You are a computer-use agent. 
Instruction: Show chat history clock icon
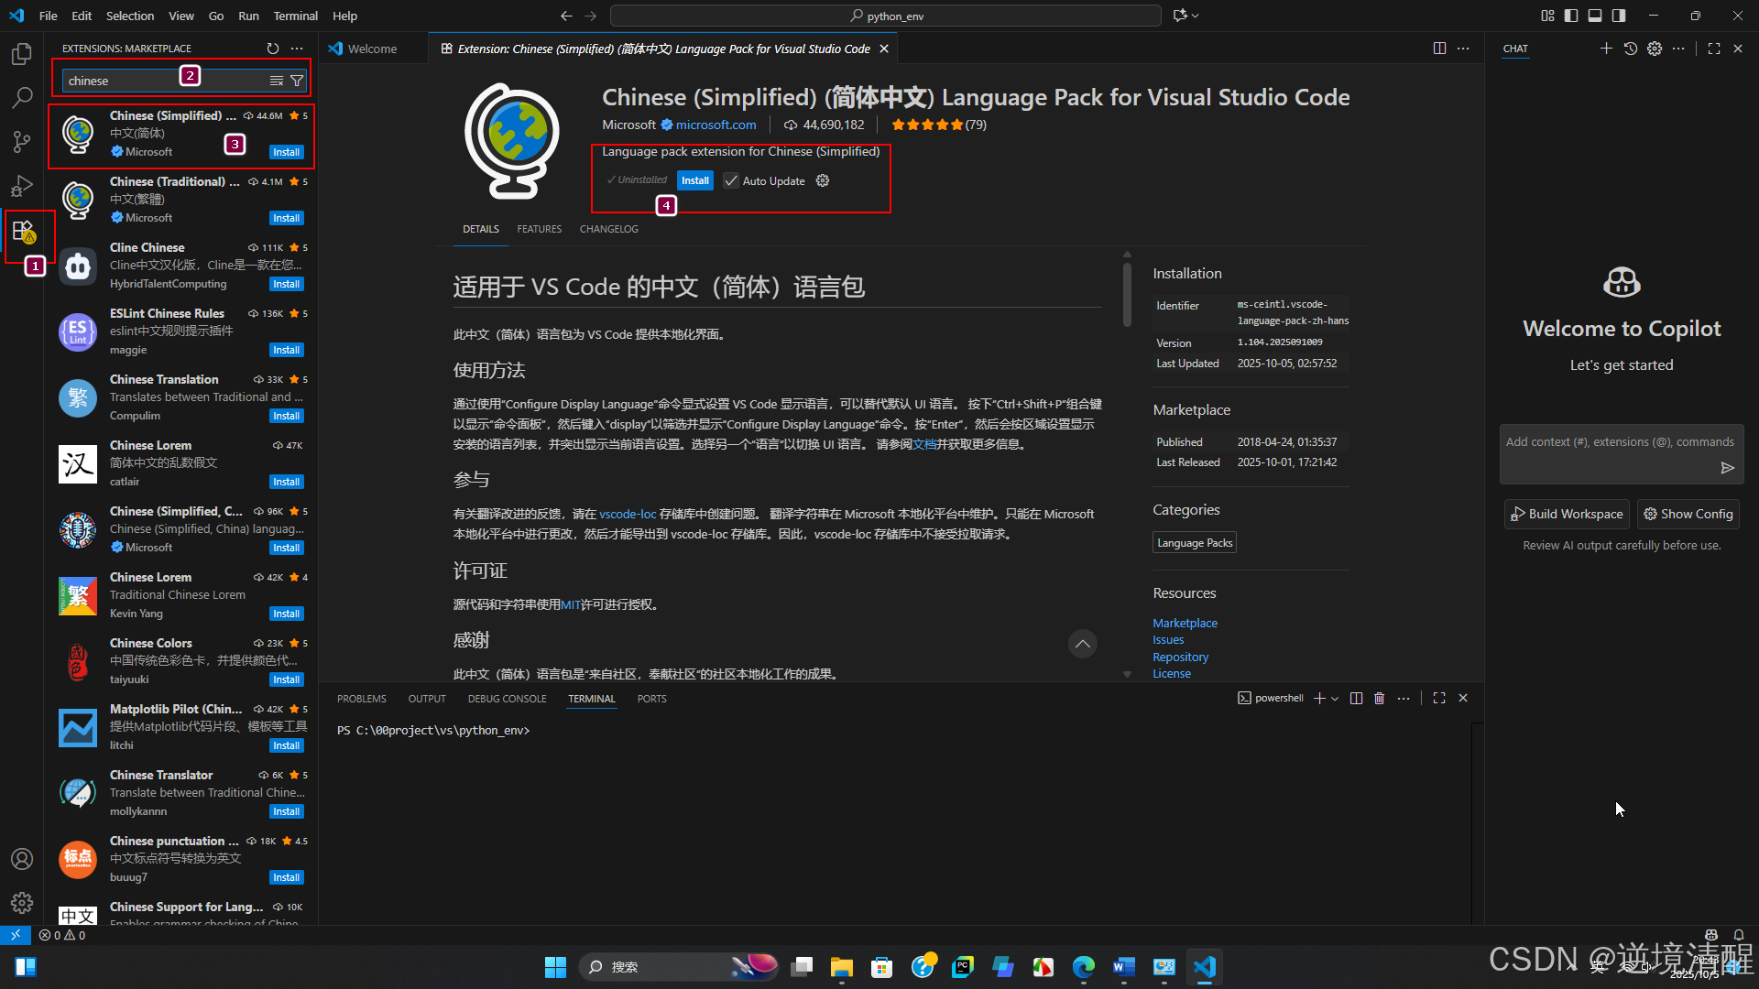[1631, 49]
